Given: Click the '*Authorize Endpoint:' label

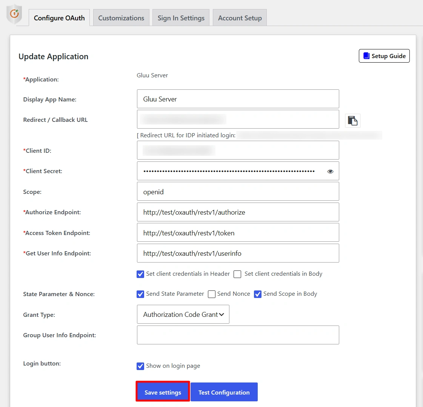Looking at the screenshot, I should coord(52,212).
